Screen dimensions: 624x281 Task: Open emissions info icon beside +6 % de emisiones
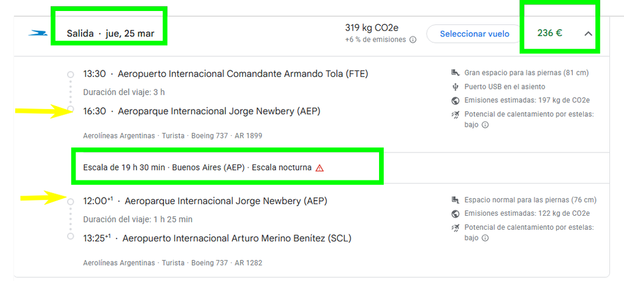[413, 40]
